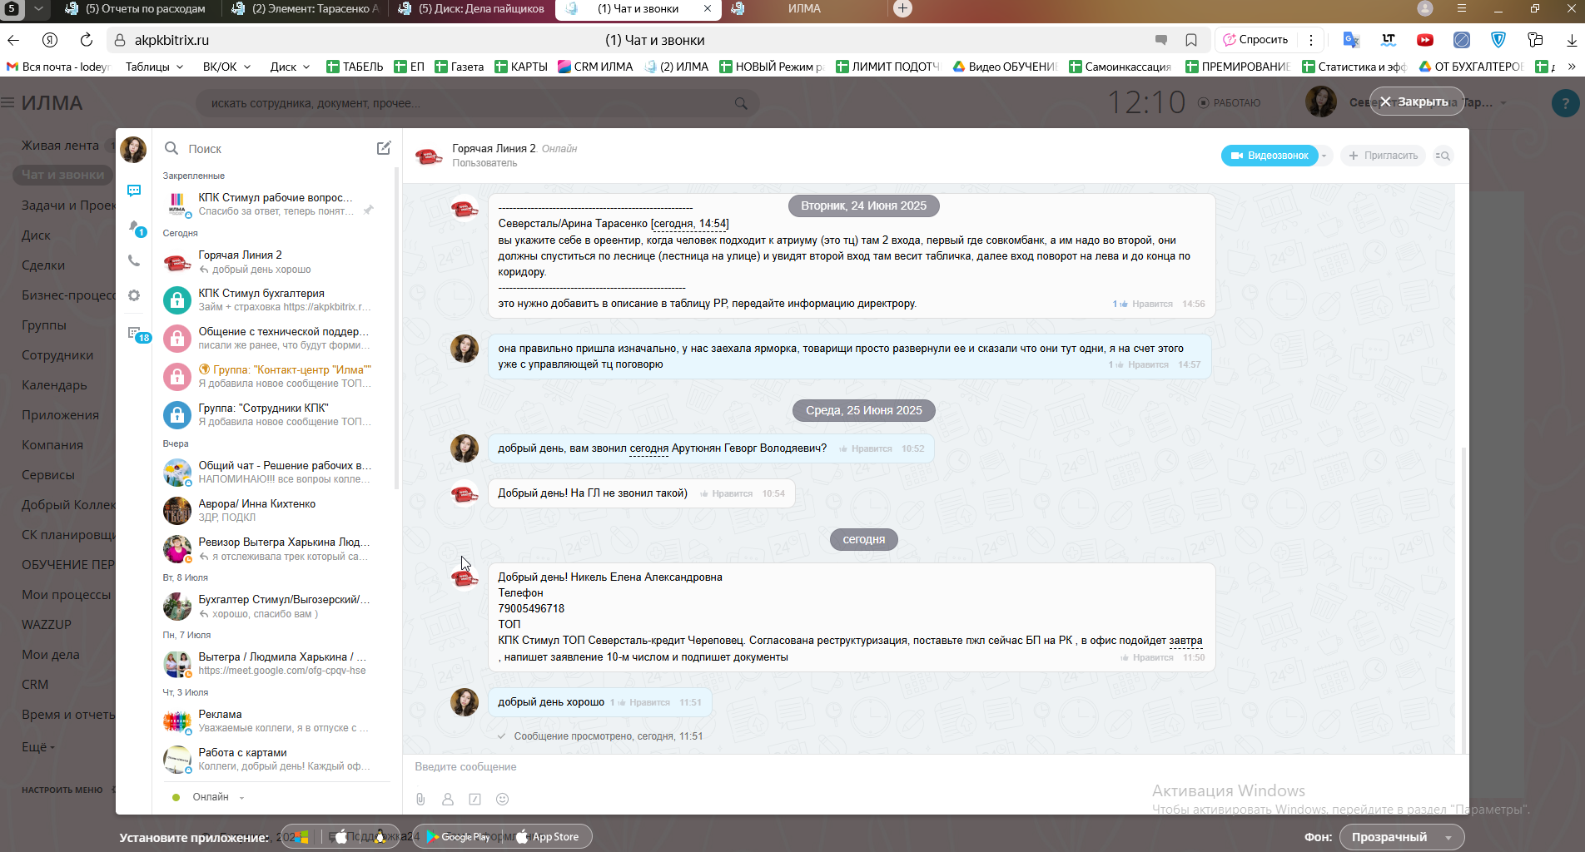Image resolution: width=1585 pixels, height=852 pixels.
Task: Click the blue shield extension icon
Action: pyautogui.click(x=1498, y=40)
